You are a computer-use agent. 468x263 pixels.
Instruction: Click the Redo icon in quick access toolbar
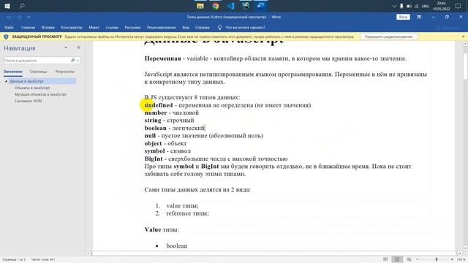pos(20,18)
